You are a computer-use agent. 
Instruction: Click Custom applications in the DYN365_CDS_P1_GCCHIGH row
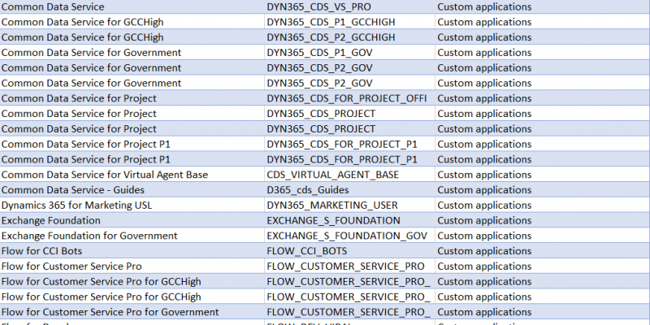tap(542, 22)
